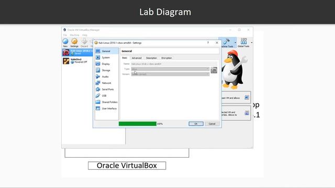
Task: Expand the Global Tools dropdown arrow
Action: [x=252, y=43]
